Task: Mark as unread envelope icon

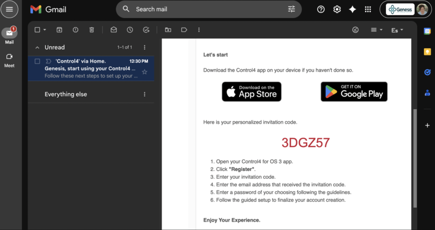Action: pyautogui.click(x=114, y=30)
